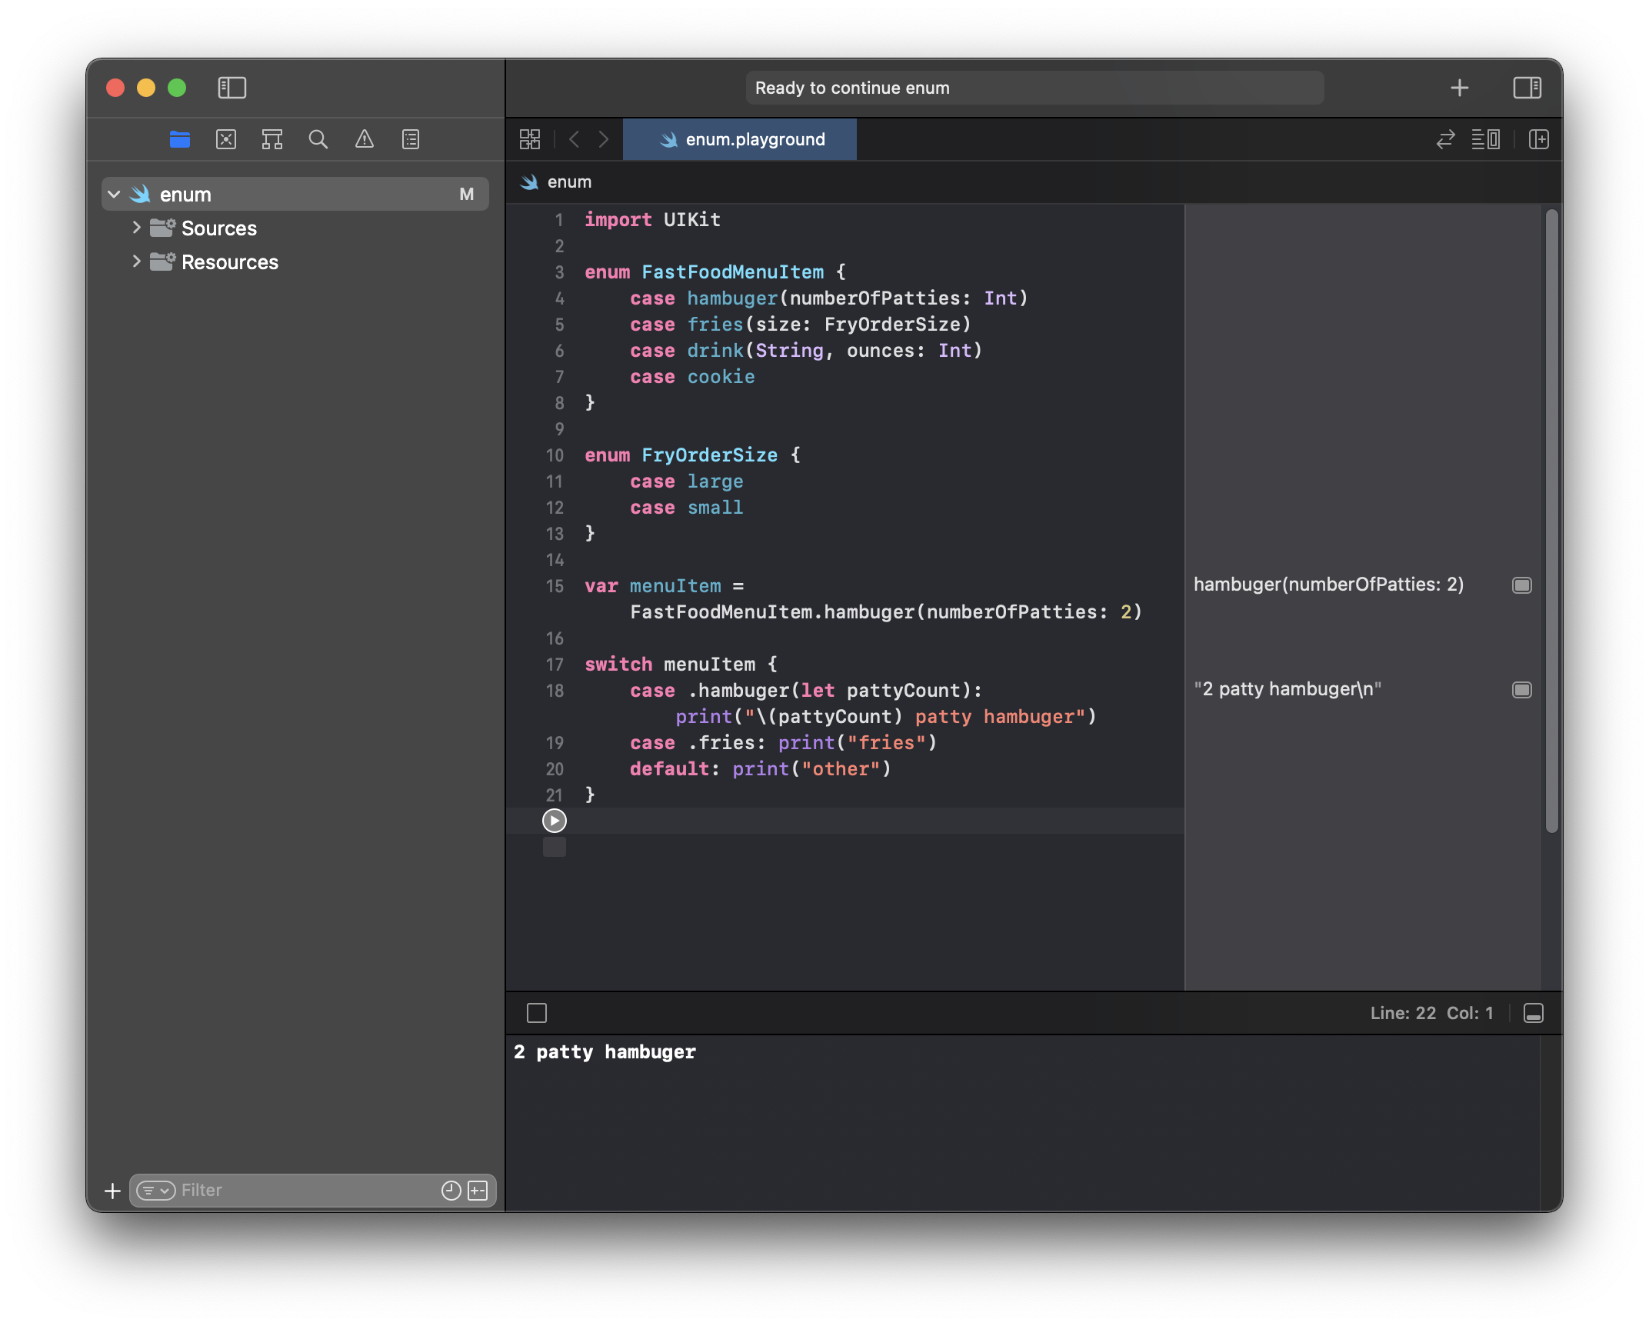
Task: Collapse the enum playground tree item
Action: pos(114,195)
